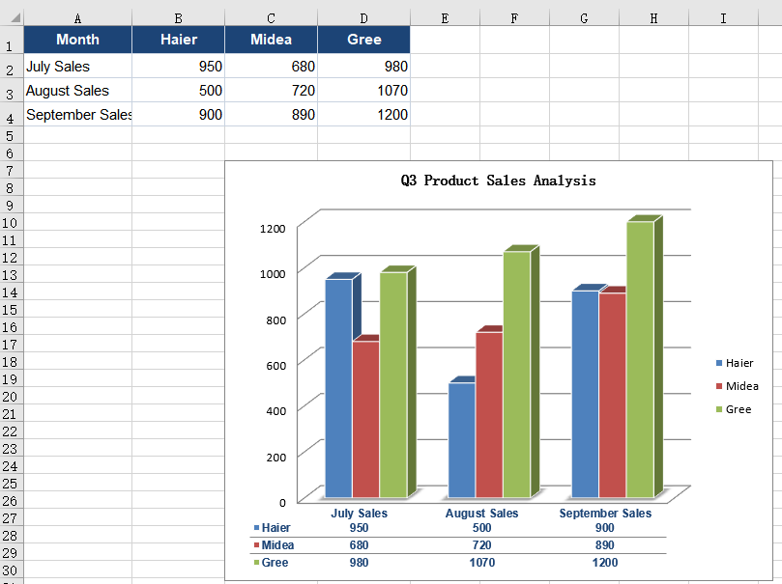Click September Sales chart axis label

pyautogui.click(x=605, y=514)
